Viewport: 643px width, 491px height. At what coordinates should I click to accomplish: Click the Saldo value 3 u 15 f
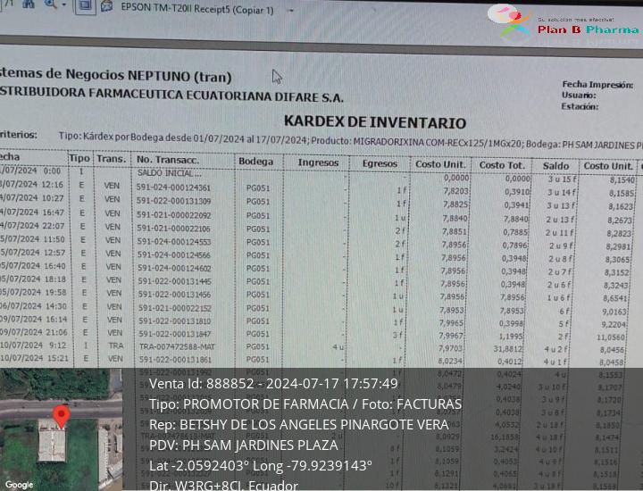[x=562, y=179]
